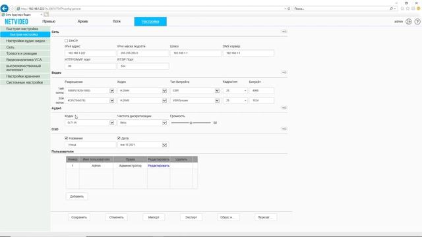Click the address bar refresh icon
422x237 pixels.
click(x=289, y=9)
